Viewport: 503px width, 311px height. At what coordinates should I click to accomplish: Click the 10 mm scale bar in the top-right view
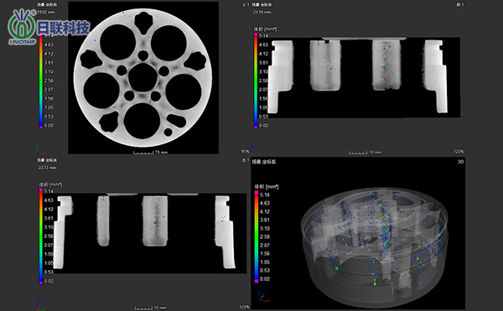pyautogui.click(x=365, y=153)
